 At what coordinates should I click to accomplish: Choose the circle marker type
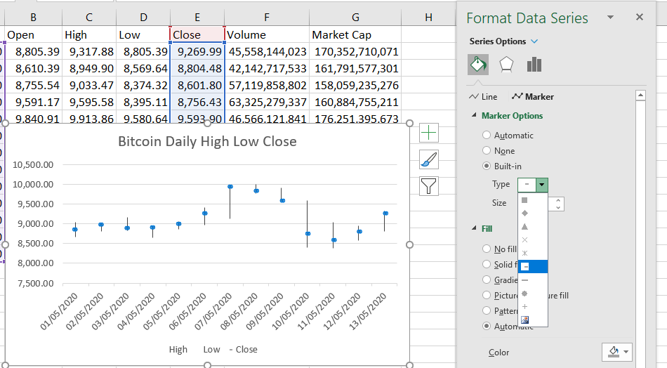pos(524,294)
